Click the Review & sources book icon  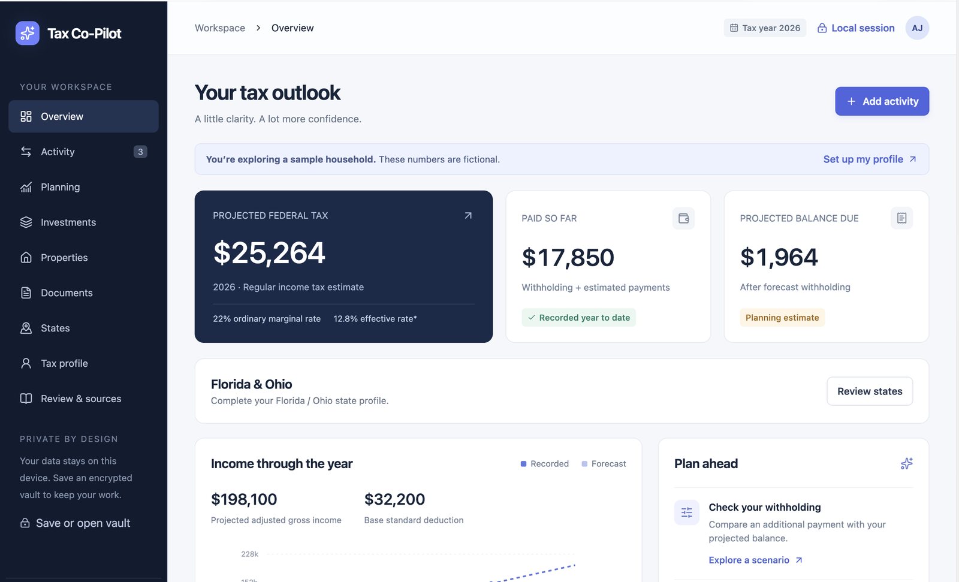[x=26, y=399]
